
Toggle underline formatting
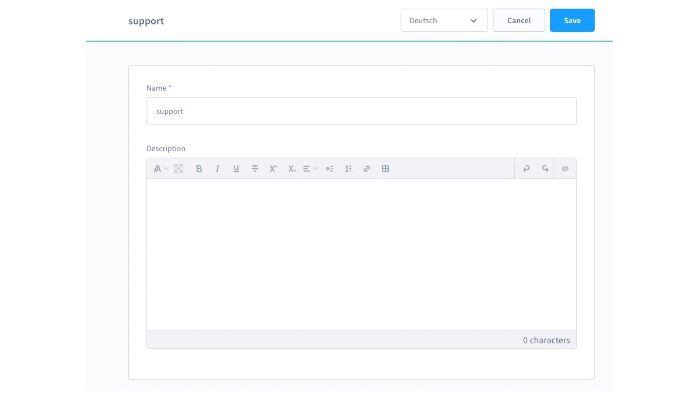[x=236, y=168]
